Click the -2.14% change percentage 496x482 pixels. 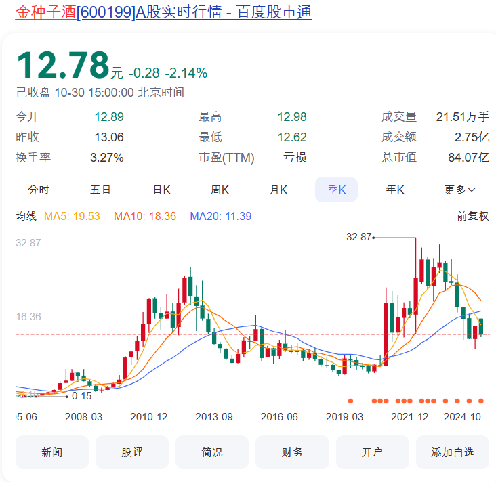tap(186, 73)
